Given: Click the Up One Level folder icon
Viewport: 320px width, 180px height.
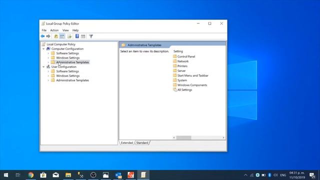Looking at the screenshot, I should [x=56, y=36].
